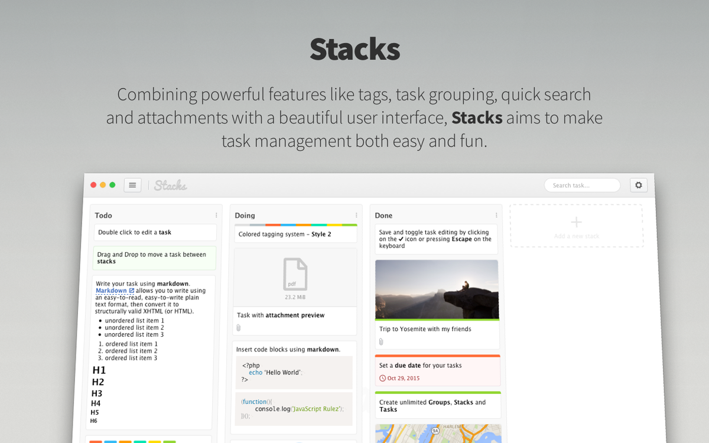Screen dimensions: 709x443
Task: Click the yellow minimize window button
Action: click(x=103, y=185)
